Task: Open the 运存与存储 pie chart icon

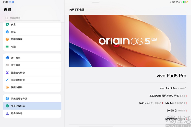Action: (x=7, y=39)
